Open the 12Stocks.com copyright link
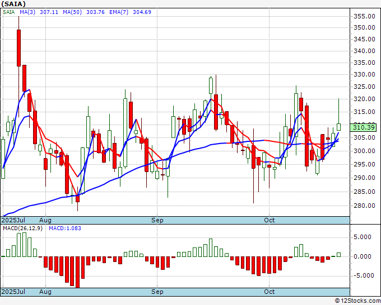The image size is (381, 305). point(357,301)
